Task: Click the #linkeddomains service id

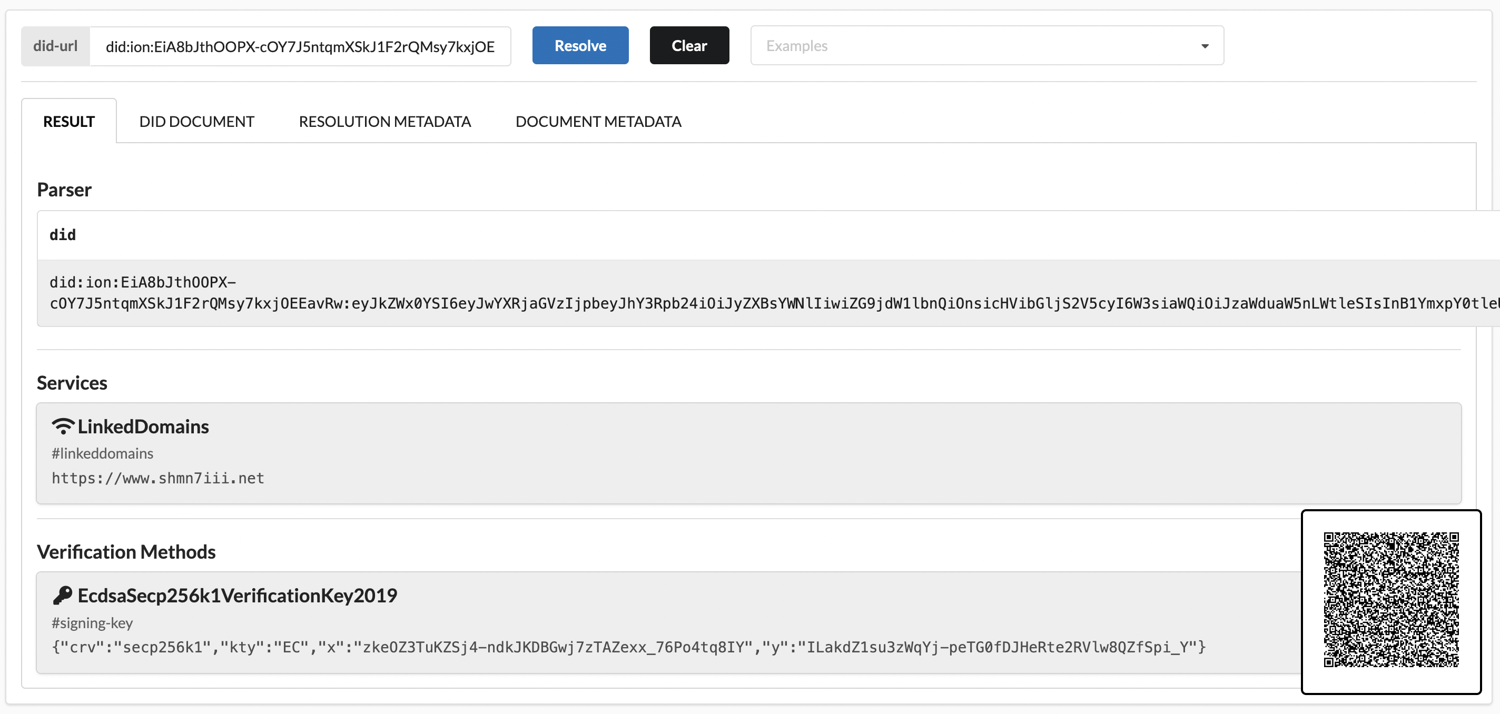Action: (x=103, y=453)
